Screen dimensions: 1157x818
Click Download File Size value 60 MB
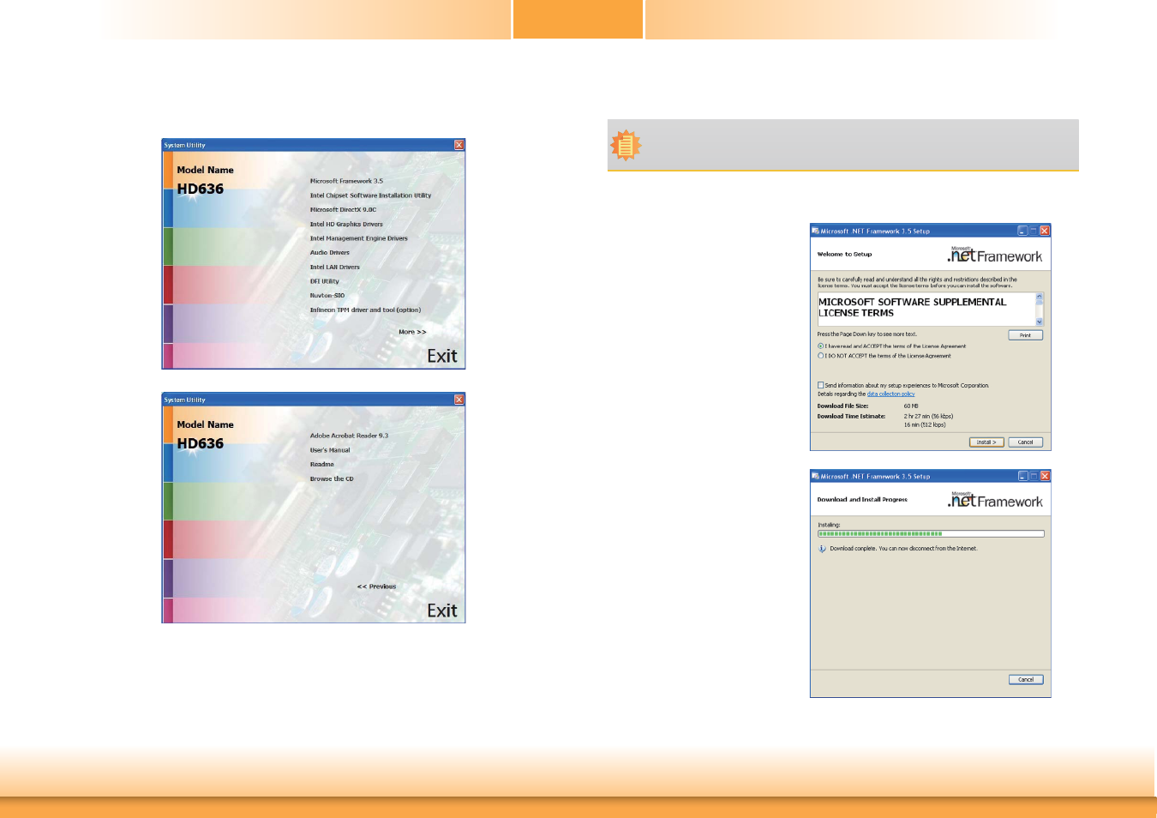point(911,406)
